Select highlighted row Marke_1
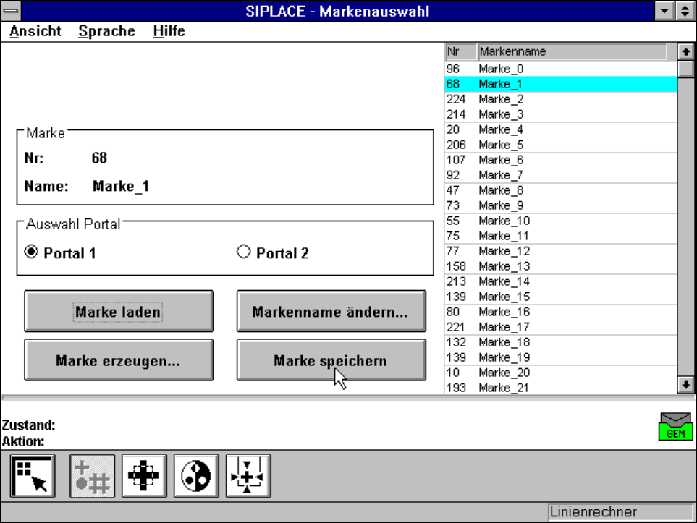Viewport: 697px width, 523px height. click(x=560, y=84)
